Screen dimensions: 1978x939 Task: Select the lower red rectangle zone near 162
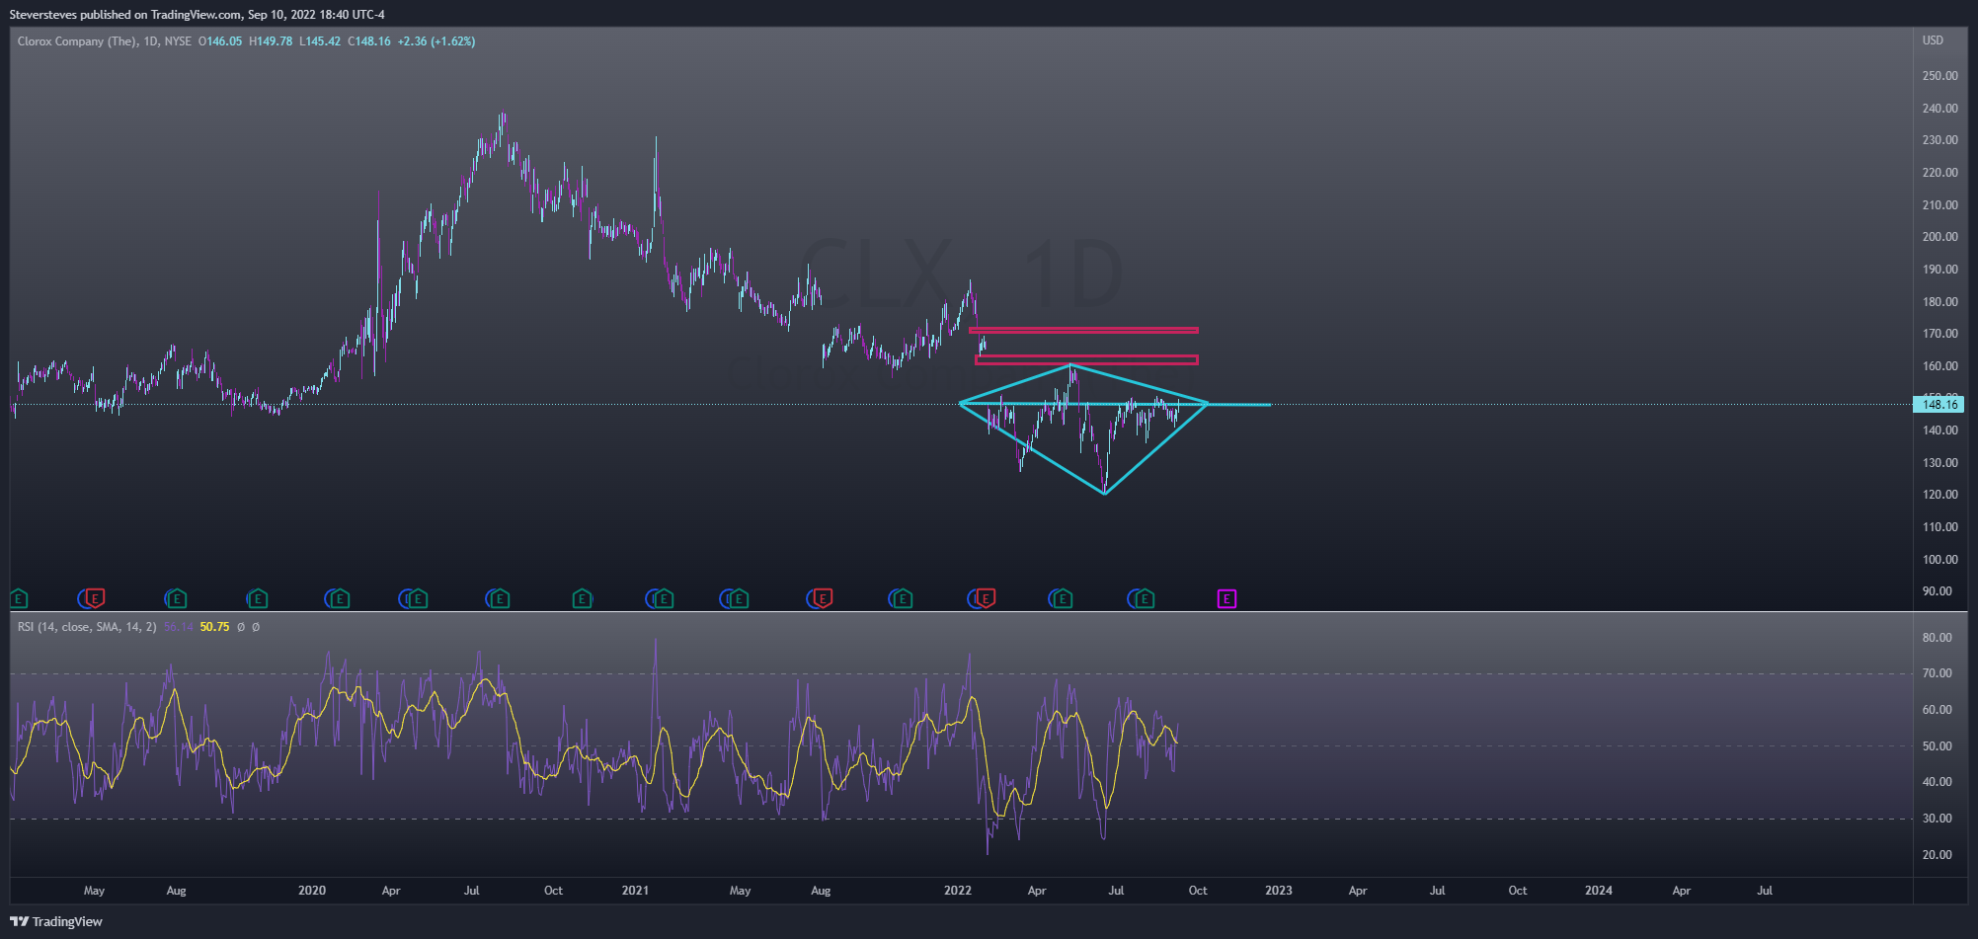click(x=1086, y=359)
